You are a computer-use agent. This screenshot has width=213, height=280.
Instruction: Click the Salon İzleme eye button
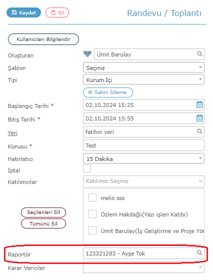click(x=108, y=92)
